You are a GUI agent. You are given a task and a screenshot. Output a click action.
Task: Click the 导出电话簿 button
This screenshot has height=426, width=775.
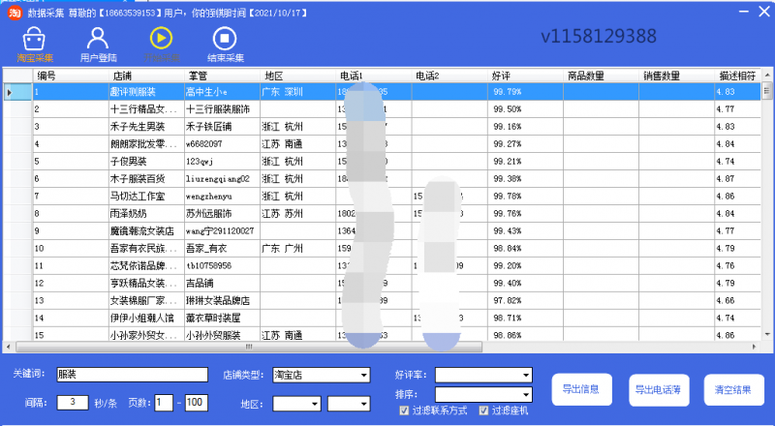(x=658, y=389)
